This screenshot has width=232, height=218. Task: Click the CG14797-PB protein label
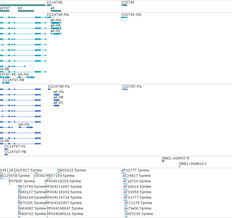[x=15, y=152]
